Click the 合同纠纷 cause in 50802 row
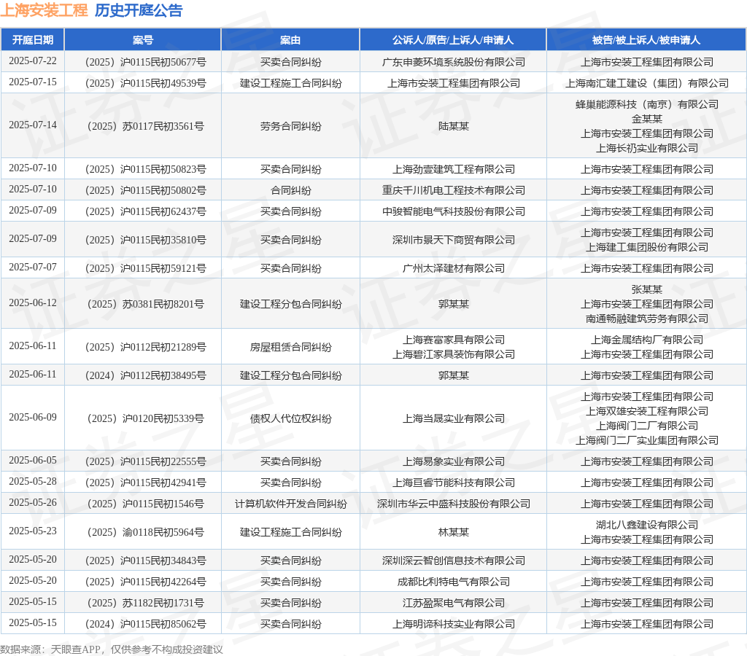This screenshot has height=656, width=747. coord(290,190)
